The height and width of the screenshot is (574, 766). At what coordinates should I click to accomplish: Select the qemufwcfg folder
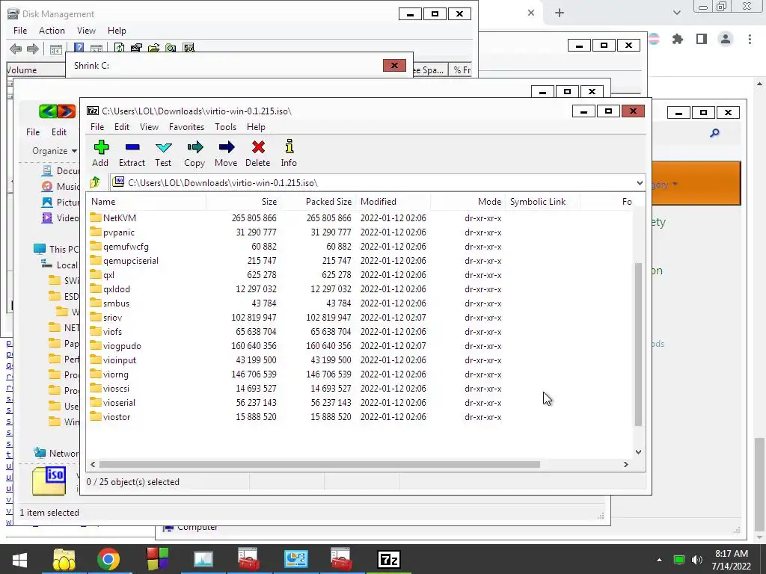click(119, 247)
